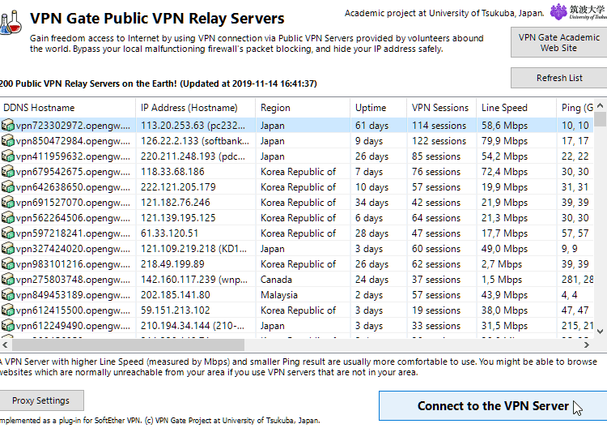The width and height of the screenshot is (607, 428).
Task: Click server icon for vpn562264506 row
Action: (8, 218)
